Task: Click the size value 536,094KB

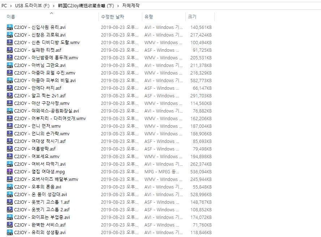Action: click(x=201, y=172)
